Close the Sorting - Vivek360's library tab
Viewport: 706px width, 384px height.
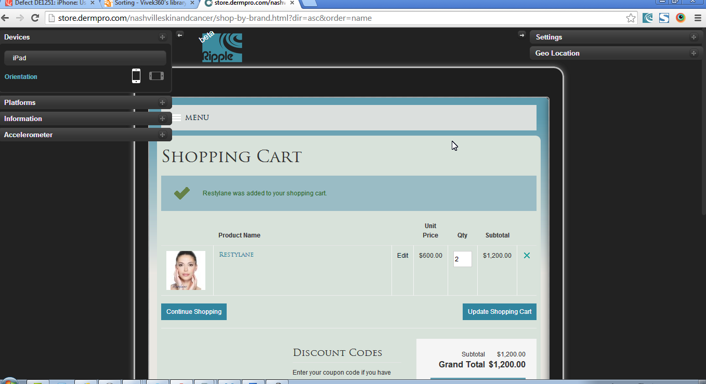[x=193, y=3]
